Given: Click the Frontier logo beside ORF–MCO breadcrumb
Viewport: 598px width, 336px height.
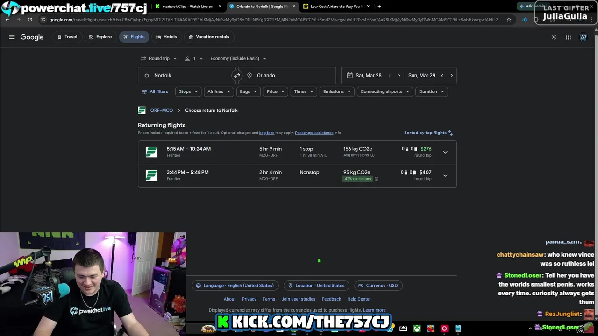Looking at the screenshot, I should tap(142, 110).
